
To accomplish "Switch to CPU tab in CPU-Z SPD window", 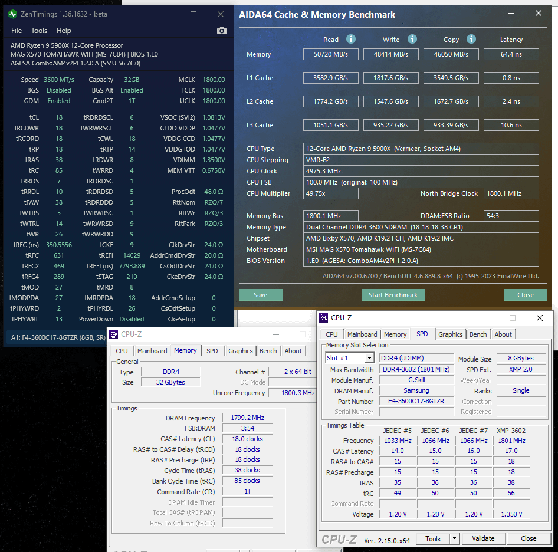I will click(x=331, y=334).
